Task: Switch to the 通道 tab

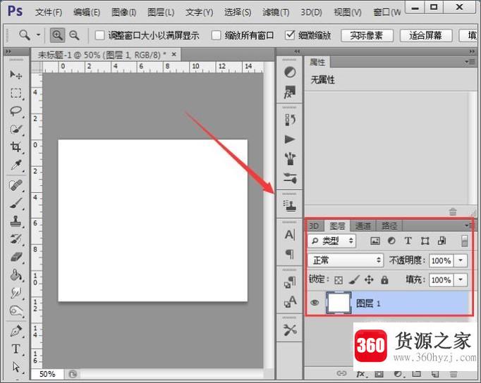Action: tap(363, 226)
